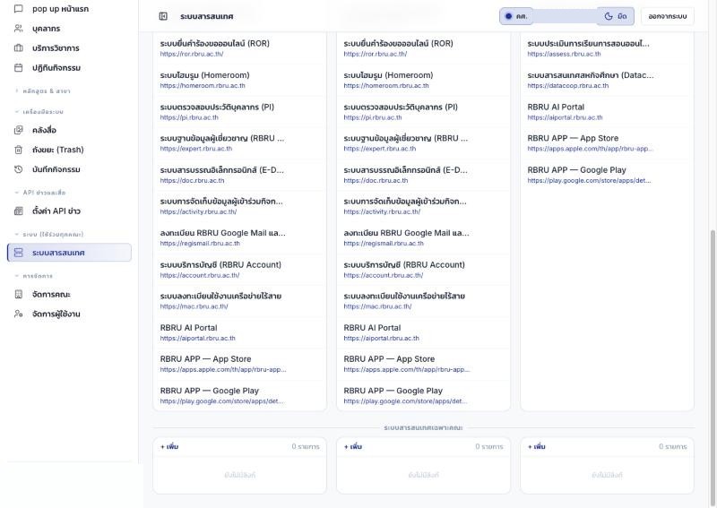This screenshot has height=508, width=717.
Task: Open ระบบตรวจสอบประวัติบุคลากร (PI) in left column
Action: 240,111
